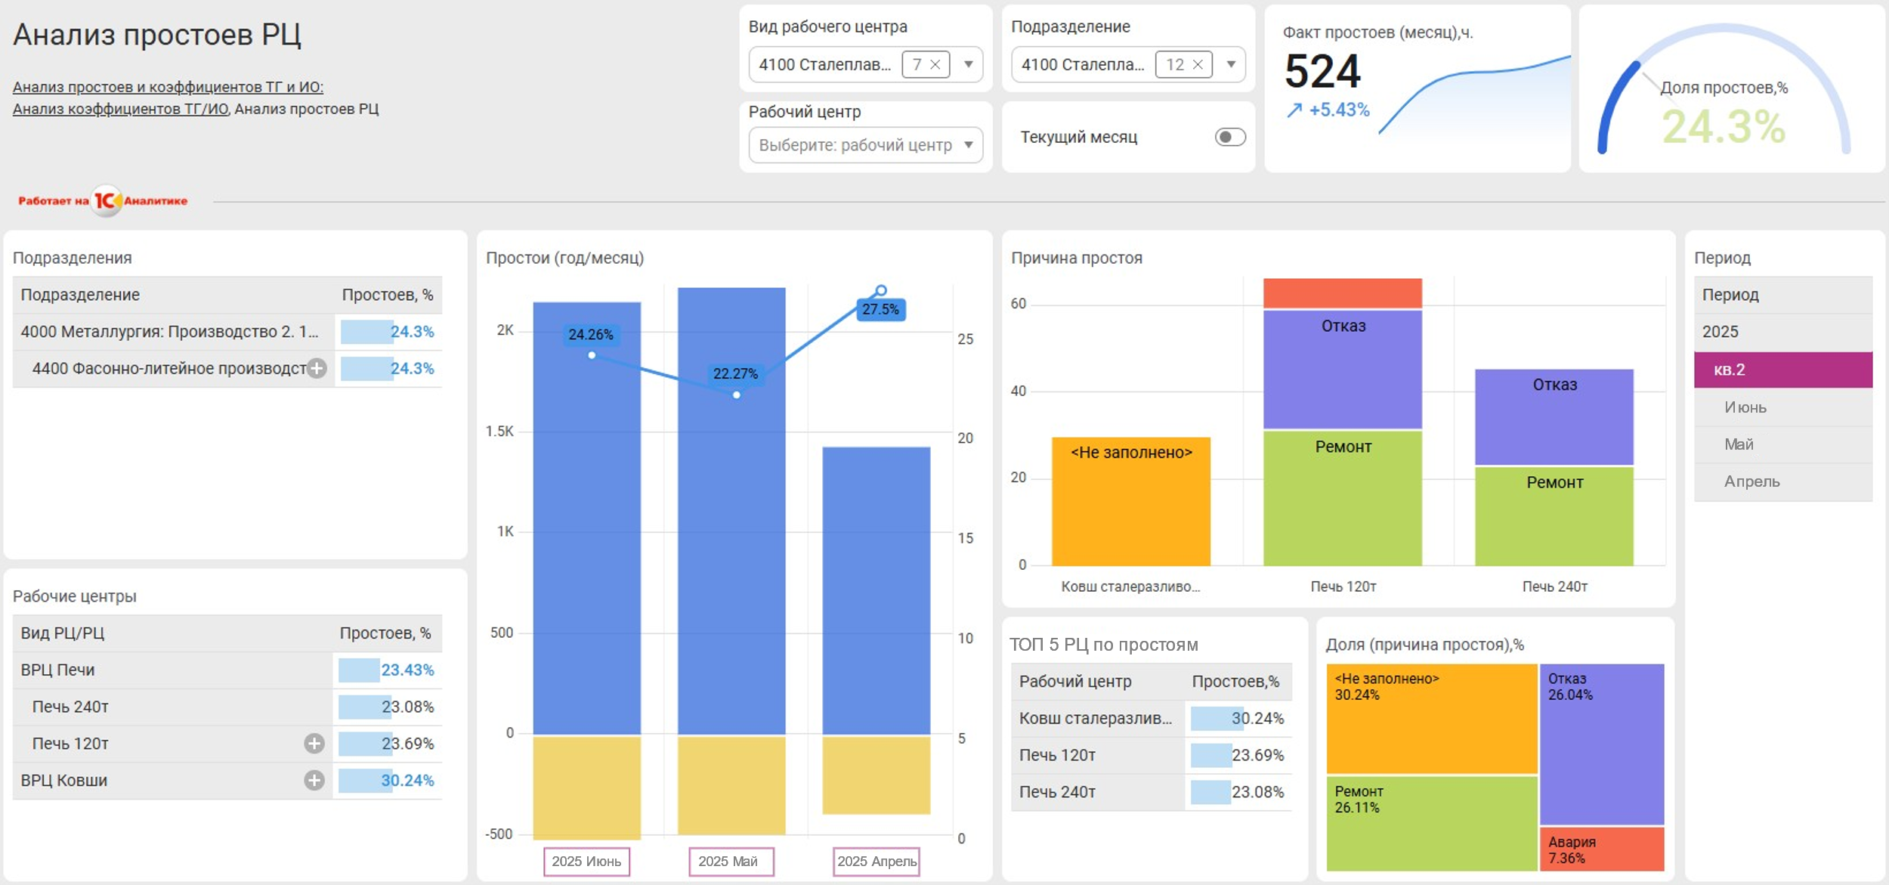Screen dimensions: 1889x885
Task: Clear the Вид рабочего центра filter
Action: [x=935, y=65]
